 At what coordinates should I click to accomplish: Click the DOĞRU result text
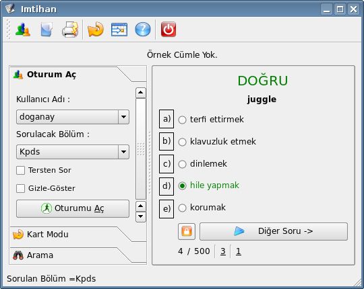click(x=263, y=81)
